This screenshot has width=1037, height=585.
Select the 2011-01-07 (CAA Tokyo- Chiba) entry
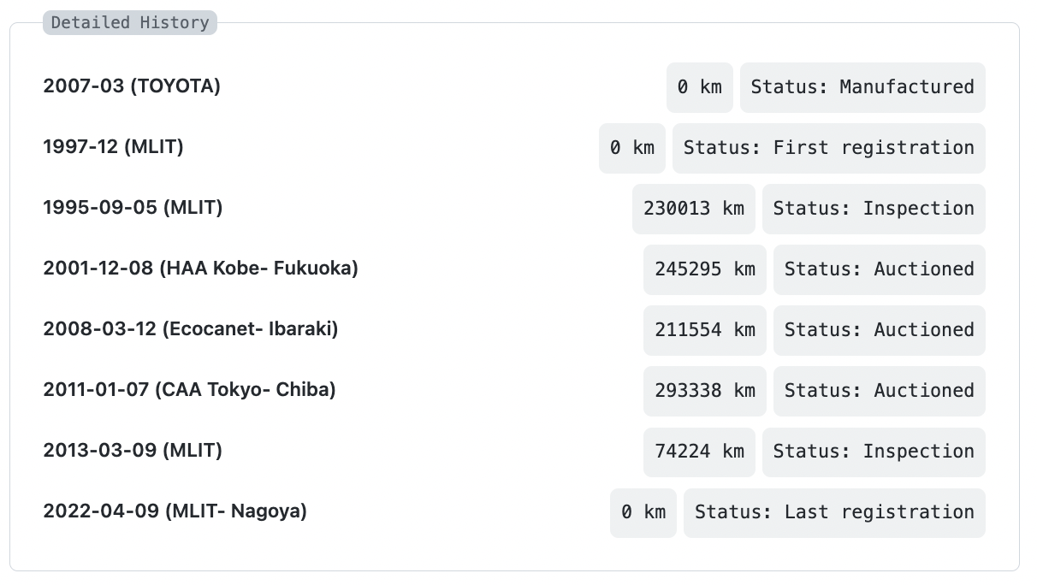click(189, 389)
